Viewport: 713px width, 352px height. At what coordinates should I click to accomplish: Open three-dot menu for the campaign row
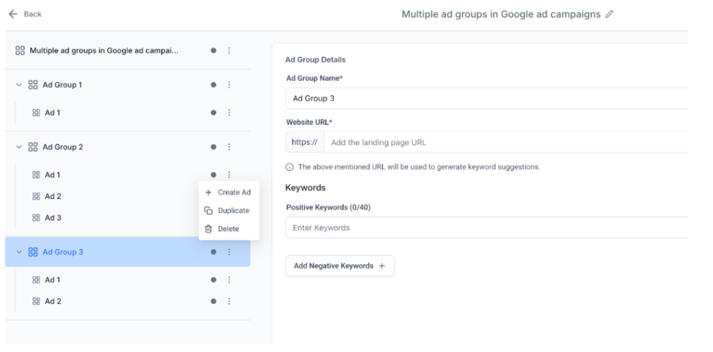coord(229,51)
